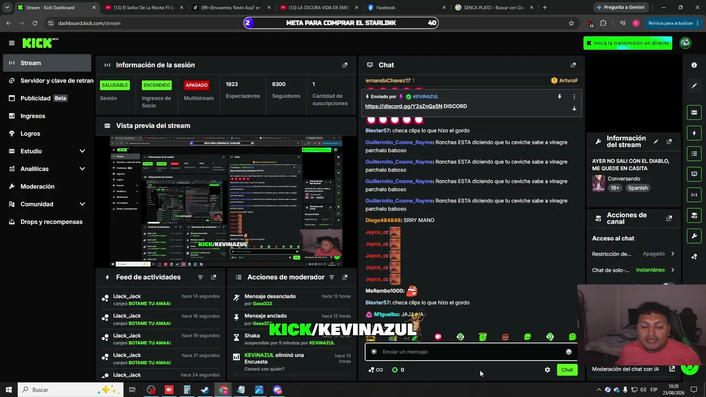Pop out the Información del stream panel

[669, 142]
